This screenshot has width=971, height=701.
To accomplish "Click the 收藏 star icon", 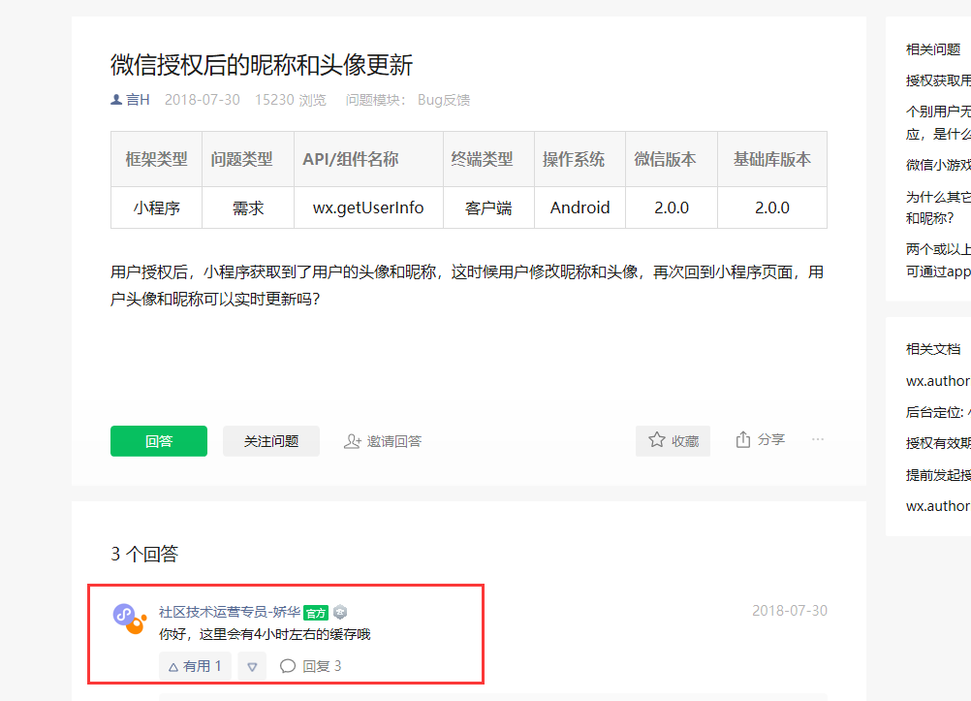I will coord(656,440).
